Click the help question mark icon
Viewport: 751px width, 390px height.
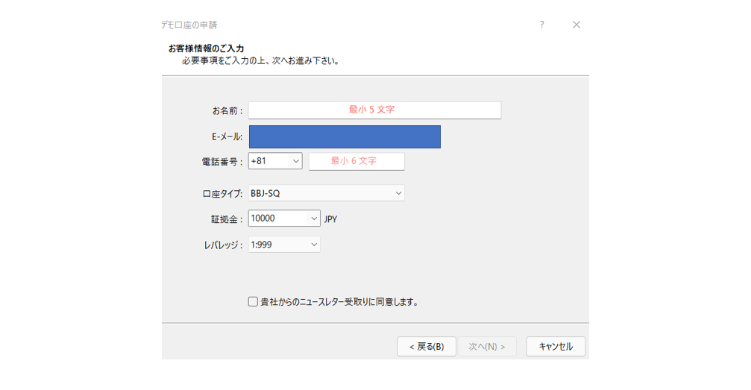pyautogui.click(x=542, y=25)
